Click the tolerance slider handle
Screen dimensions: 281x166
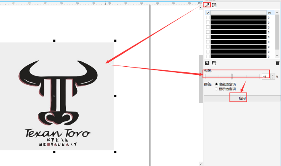pos(232,76)
